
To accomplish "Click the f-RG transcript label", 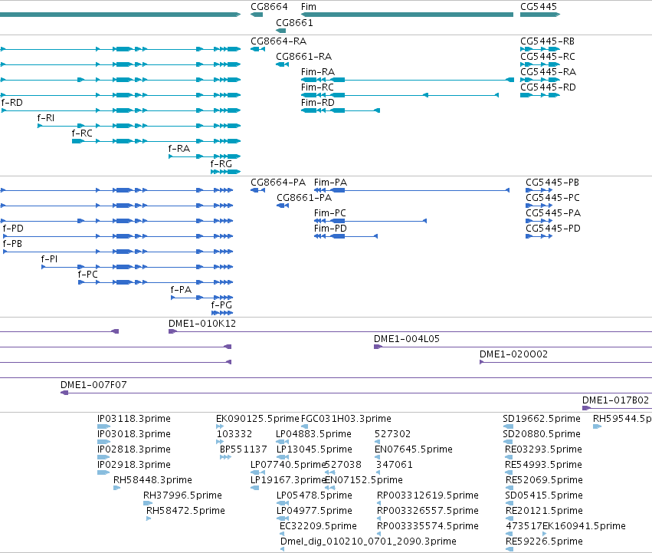I will 221,164.
